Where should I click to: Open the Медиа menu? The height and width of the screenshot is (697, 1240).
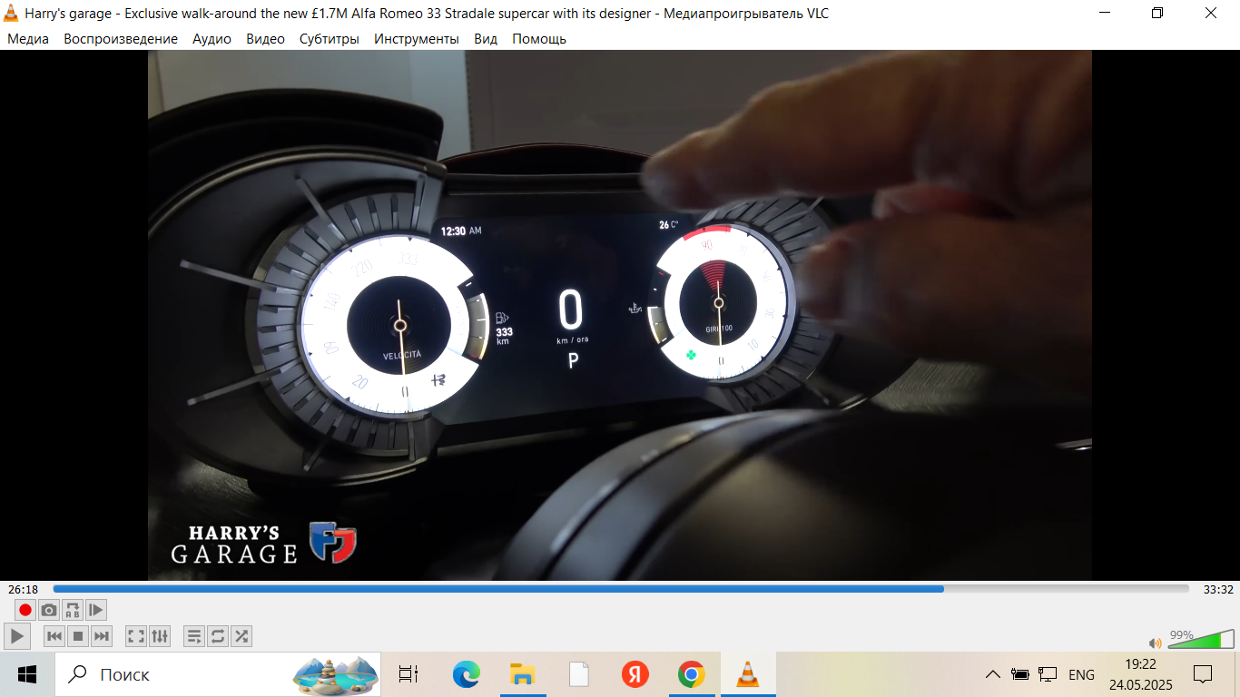click(x=28, y=39)
